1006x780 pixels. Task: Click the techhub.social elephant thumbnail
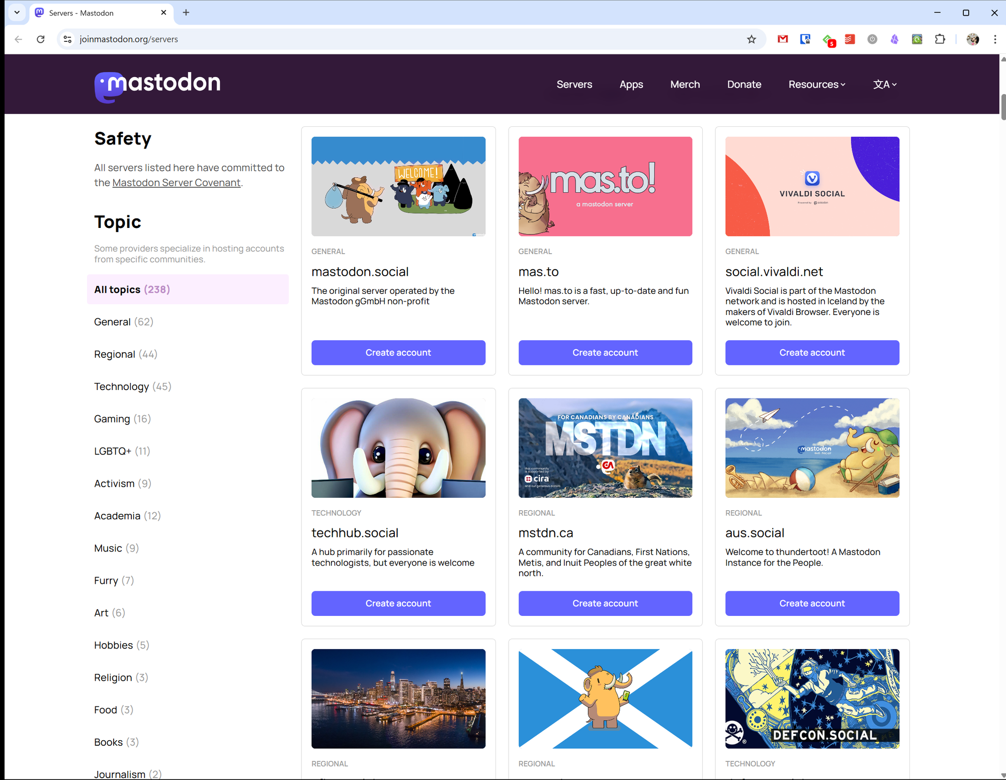[x=398, y=448]
